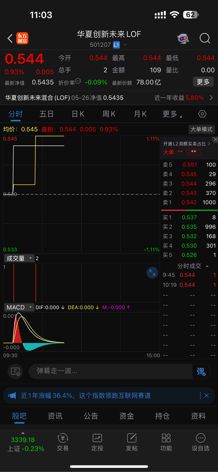The image size is (218, 472).
Task: Tap the large 0.544 current price
Action: pos(24,59)
